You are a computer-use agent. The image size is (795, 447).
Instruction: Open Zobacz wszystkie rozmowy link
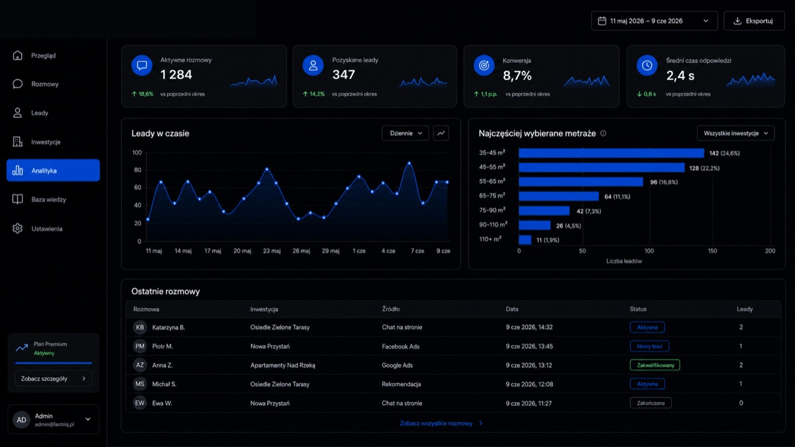click(x=441, y=423)
